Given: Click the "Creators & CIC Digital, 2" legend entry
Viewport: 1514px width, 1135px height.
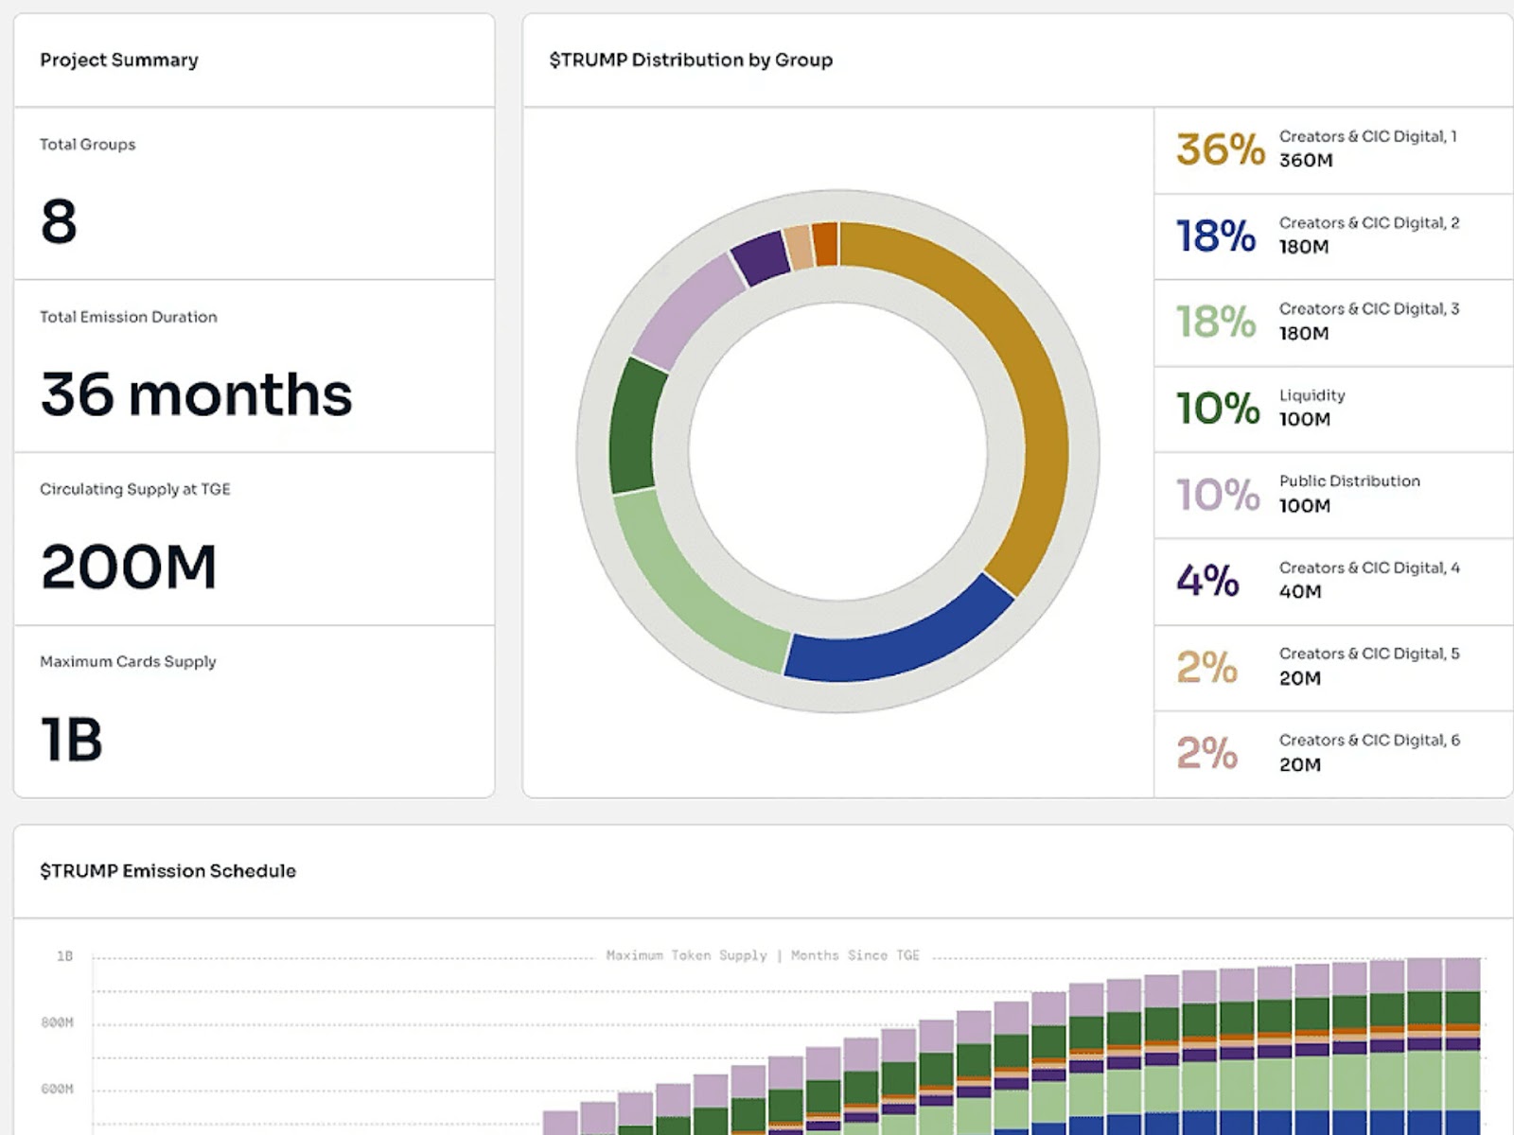Looking at the screenshot, I should coord(1333,236).
